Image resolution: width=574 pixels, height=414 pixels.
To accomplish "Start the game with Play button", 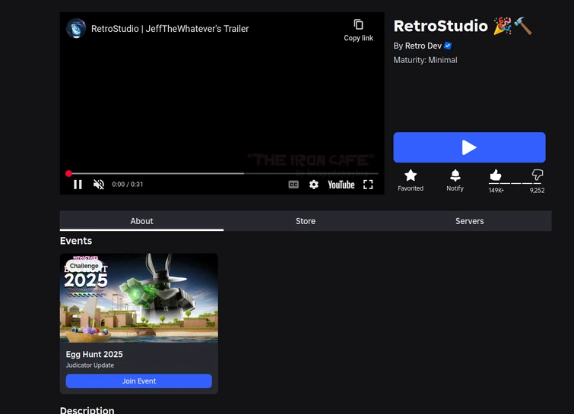I will [x=469, y=147].
